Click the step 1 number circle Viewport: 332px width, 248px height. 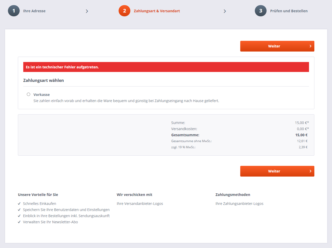tap(14, 11)
